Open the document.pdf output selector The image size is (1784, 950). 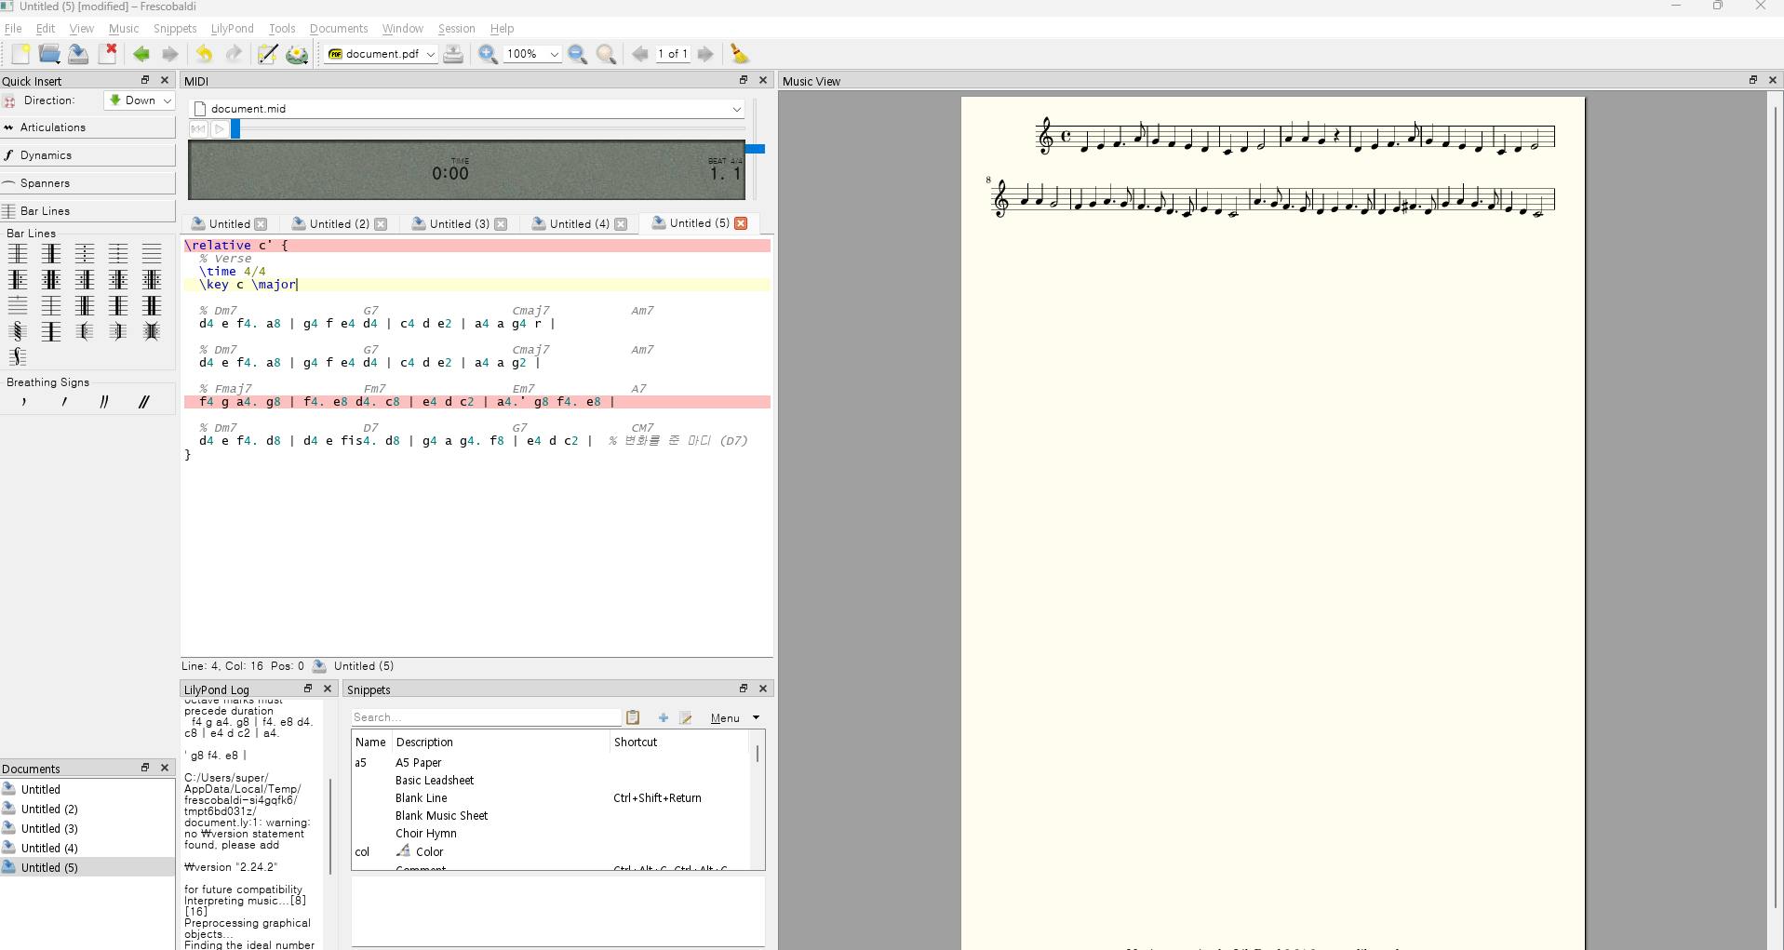pyautogui.click(x=380, y=54)
